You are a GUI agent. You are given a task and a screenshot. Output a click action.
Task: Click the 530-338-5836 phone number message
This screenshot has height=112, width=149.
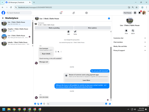coord(44,97)
